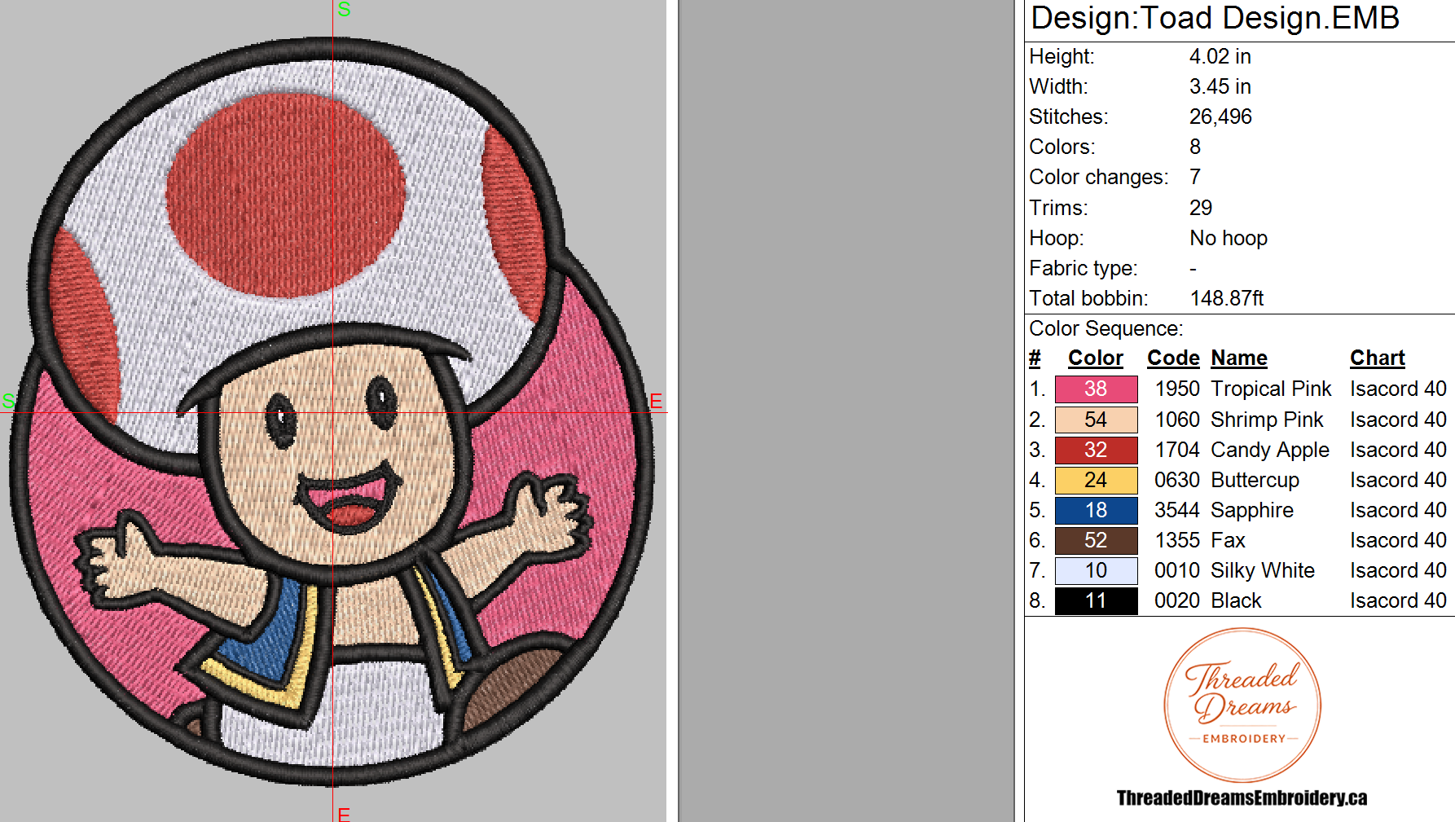Click the Candy Apple color swatch 32

pos(1096,450)
